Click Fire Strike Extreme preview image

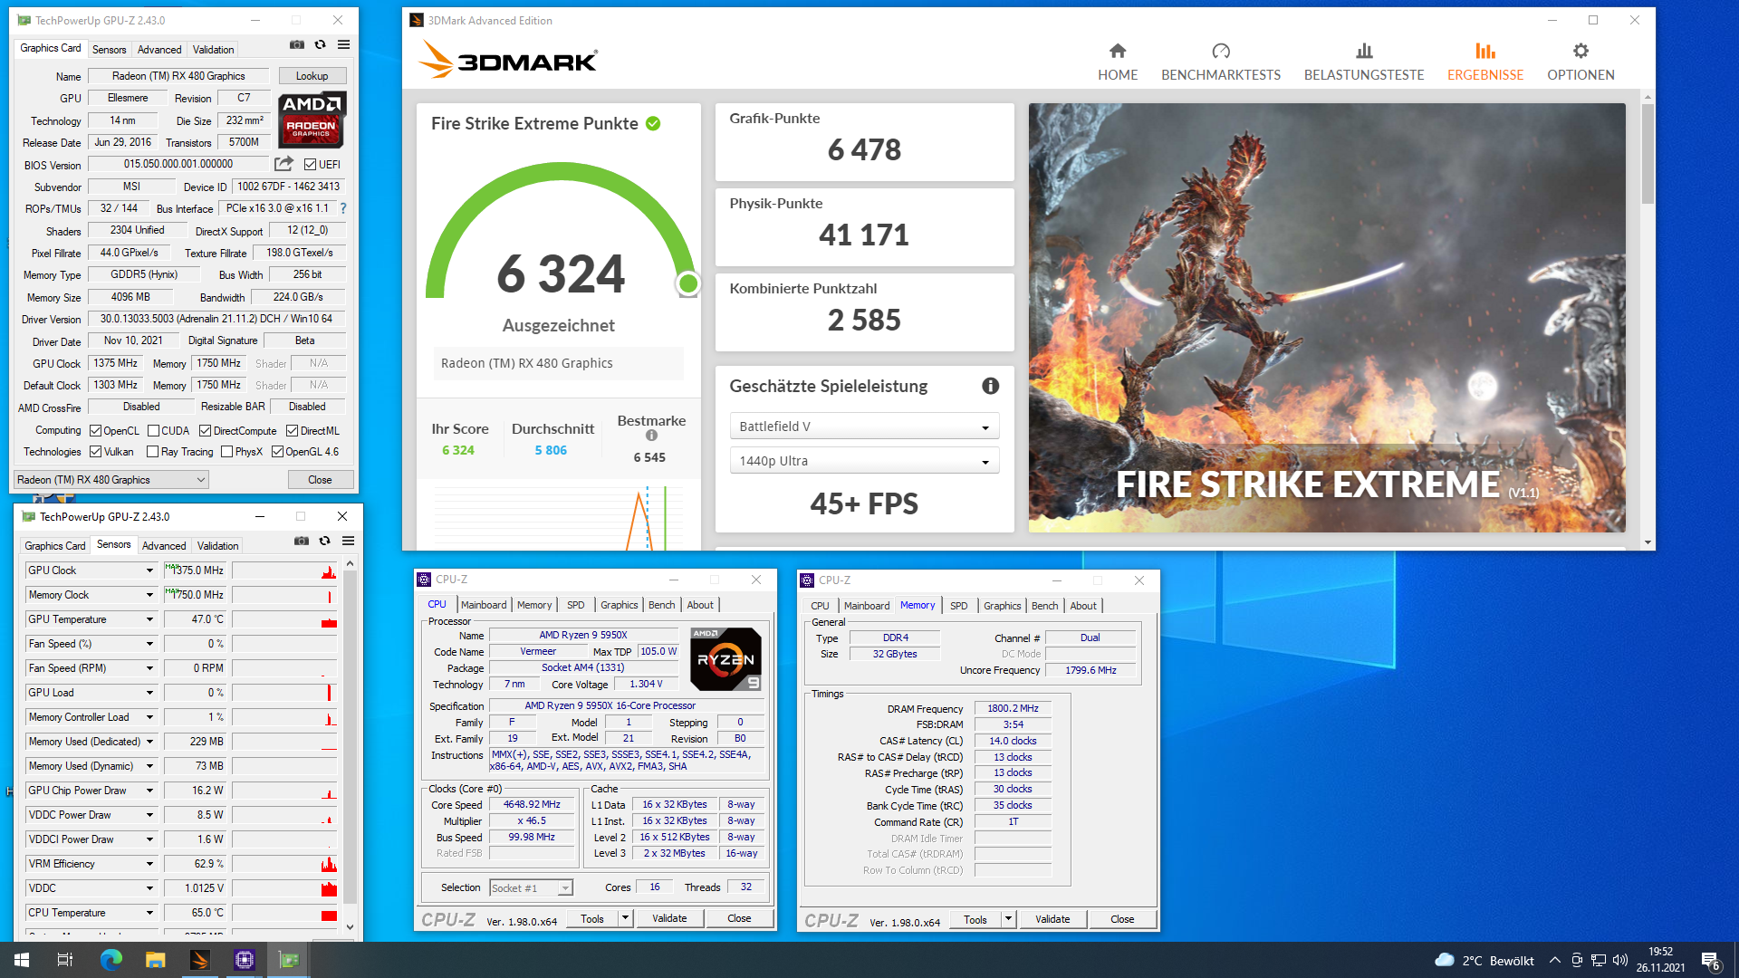pos(1327,318)
